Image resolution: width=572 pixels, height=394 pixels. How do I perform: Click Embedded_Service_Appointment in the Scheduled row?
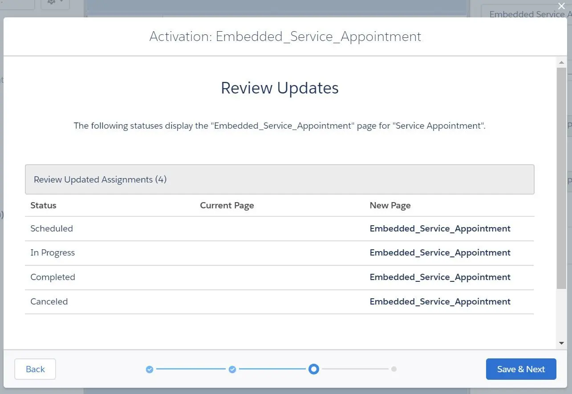440,228
